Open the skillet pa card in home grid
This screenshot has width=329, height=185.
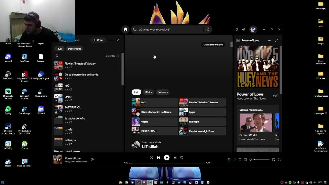coord(202,122)
